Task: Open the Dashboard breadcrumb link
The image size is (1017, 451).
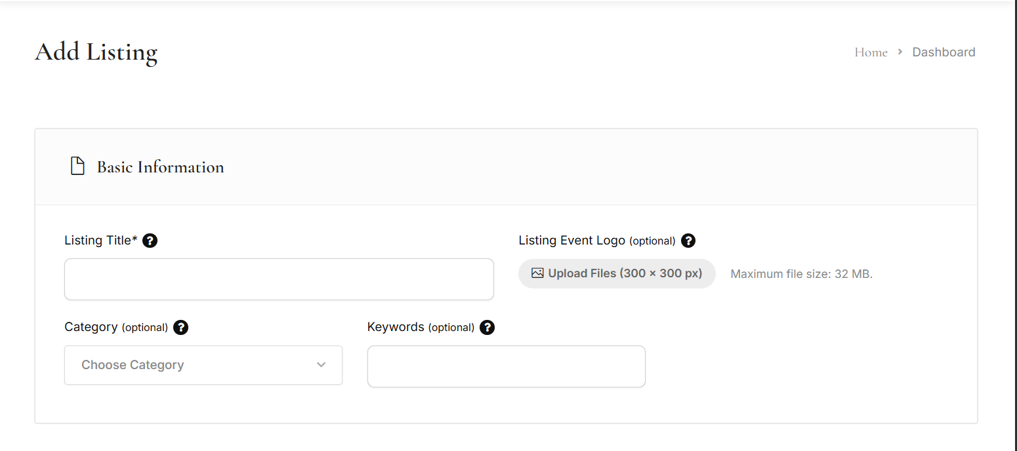Action: click(x=944, y=52)
